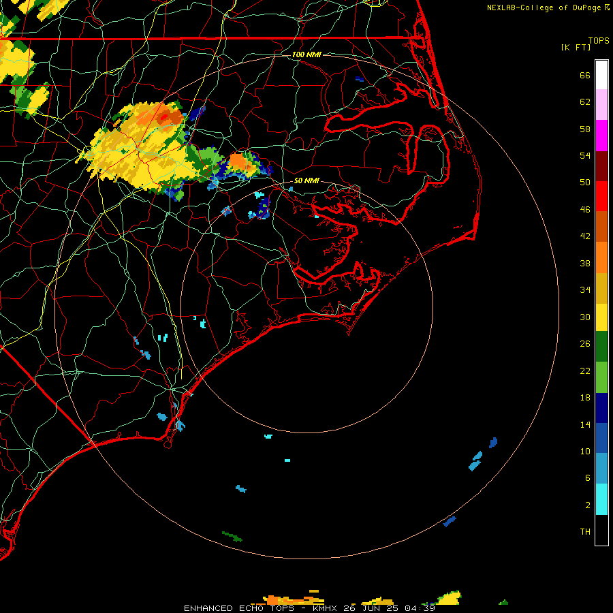Select the 30 value on the scale
613x613 pixels.
coord(585,317)
